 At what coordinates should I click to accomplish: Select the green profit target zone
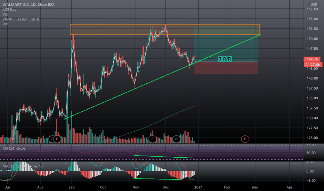coord(226,43)
